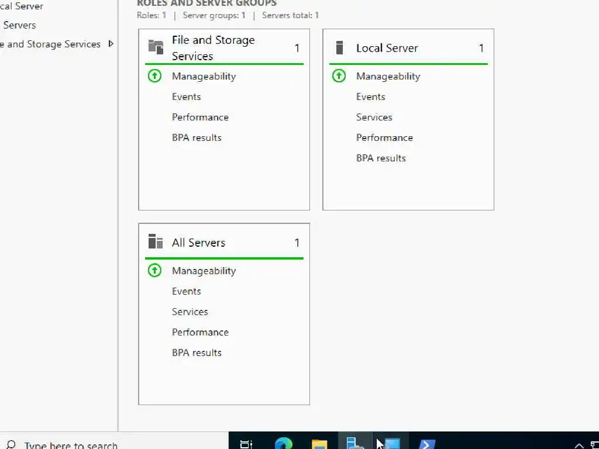Open PowerShell from the taskbar

pos(426,444)
